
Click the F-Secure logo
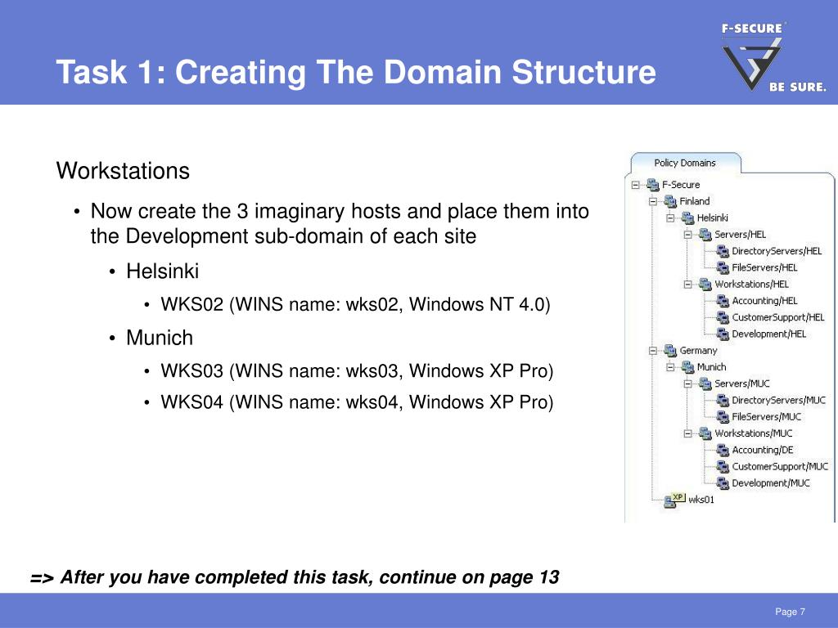[x=773, y=57]
